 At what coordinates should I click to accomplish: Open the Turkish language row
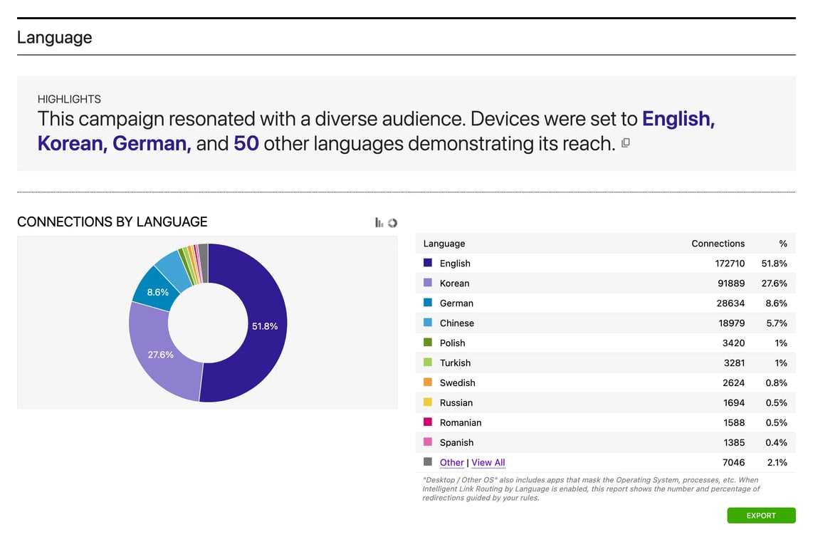(x=456, y=363)
